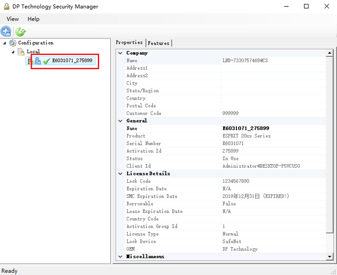Click the Client Id Administrator@DESKTOP-P5VCUSG value

coord(261,166)
